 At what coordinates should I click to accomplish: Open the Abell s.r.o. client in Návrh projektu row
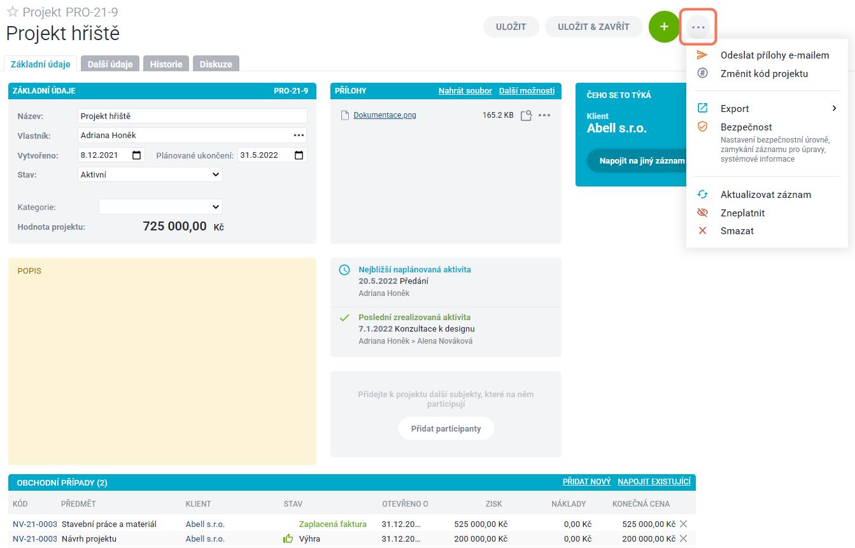205,538
